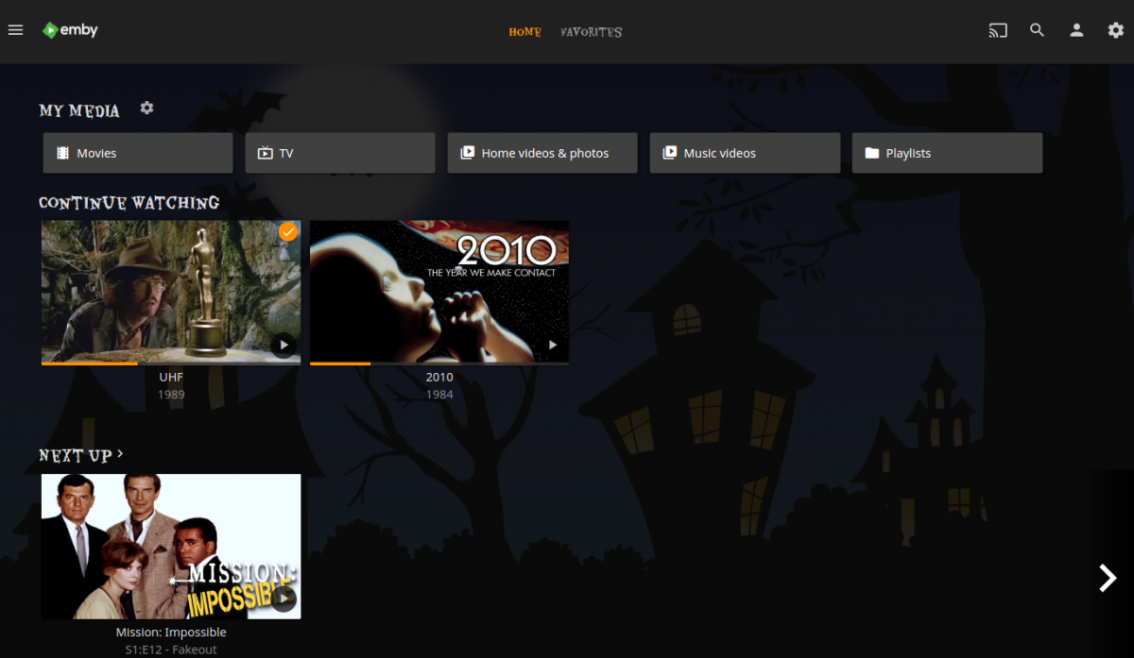The width and height of the screenshot is (1134, 658).
Task: Open the user profile icon
Action: tap(1076, 30)
